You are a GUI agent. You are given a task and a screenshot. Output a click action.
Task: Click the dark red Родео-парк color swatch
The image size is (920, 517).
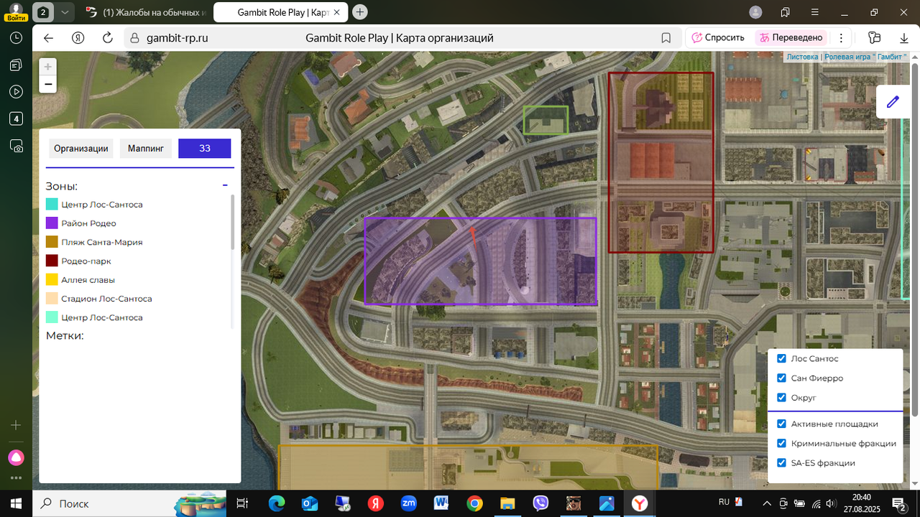(x=52, y=261)
